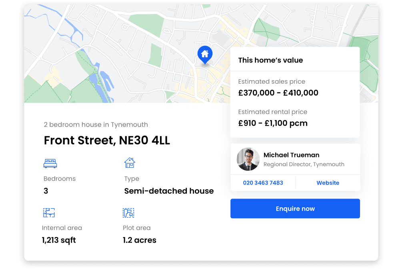
Task: Click the Semi-detached house type value
Action: (169, 191)
